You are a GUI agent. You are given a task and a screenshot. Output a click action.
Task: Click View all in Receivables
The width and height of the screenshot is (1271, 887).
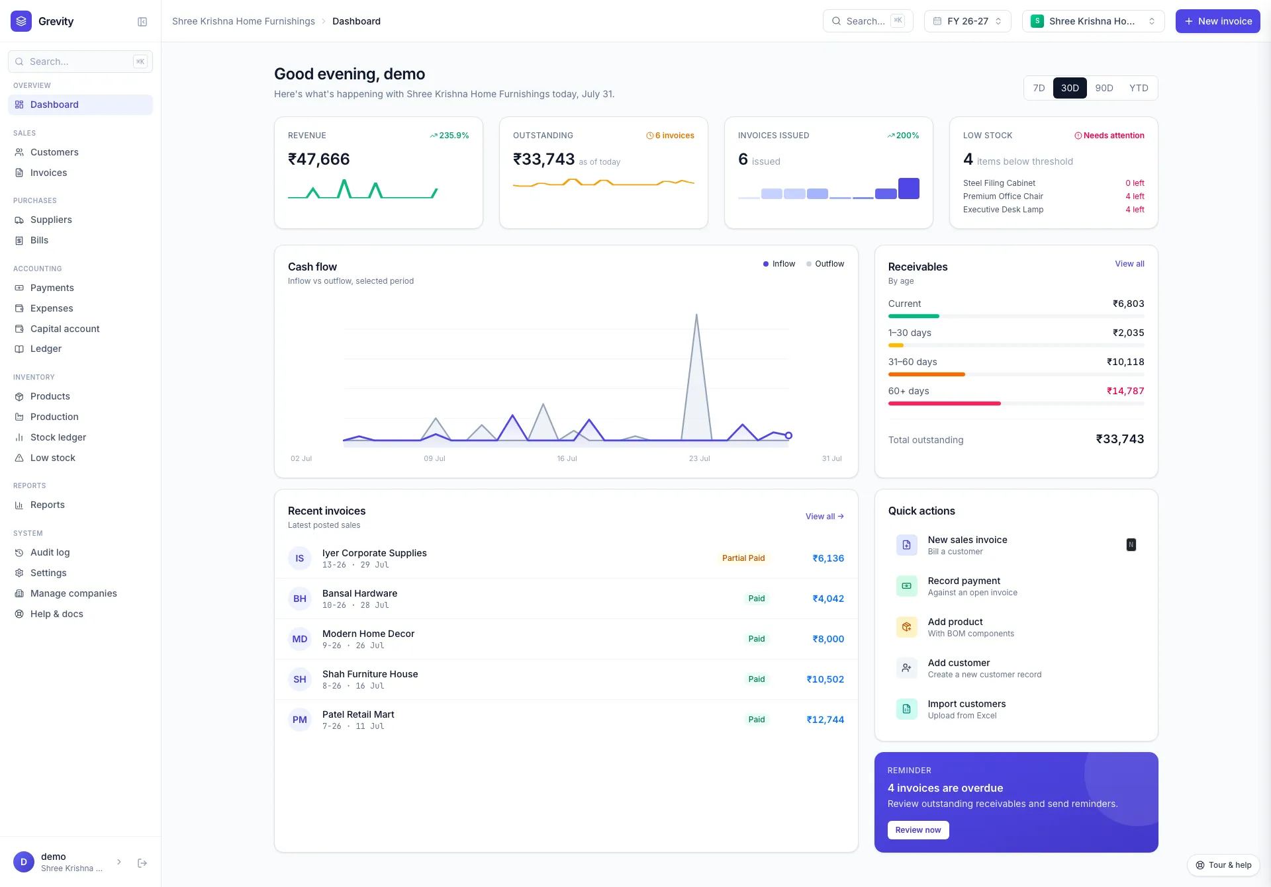1129,264
